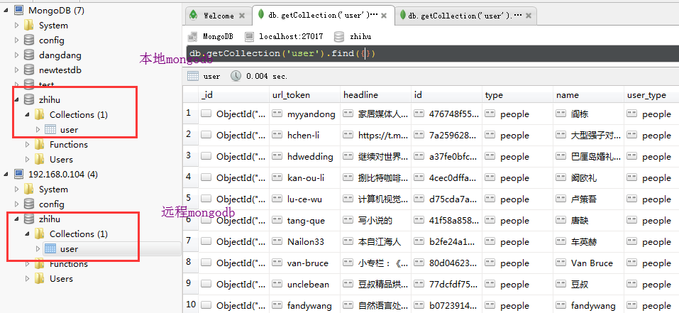Image resolution: width=679 pixels, height=313 pixels.
Task: Close the Welcome tab
Action: [x=242, y=16]
